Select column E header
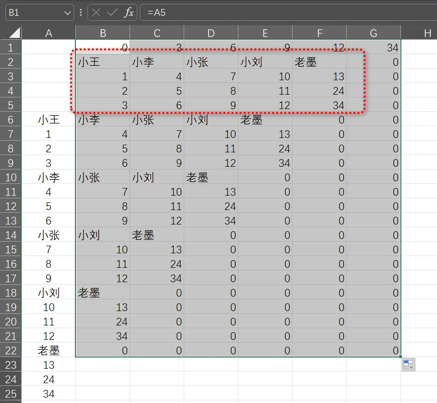This screenshot has height=403, width=437. [x=265, y=33]
